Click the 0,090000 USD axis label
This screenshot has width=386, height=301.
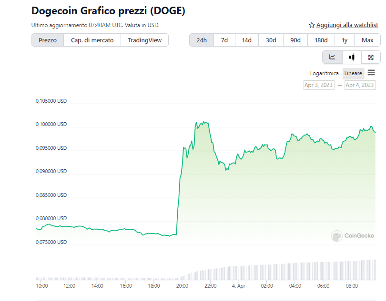point(51,171)
